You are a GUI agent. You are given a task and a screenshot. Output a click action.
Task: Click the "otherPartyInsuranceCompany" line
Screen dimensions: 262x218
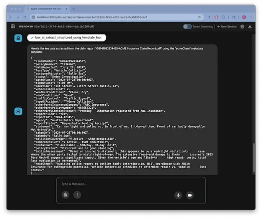[x=72, y=105]
